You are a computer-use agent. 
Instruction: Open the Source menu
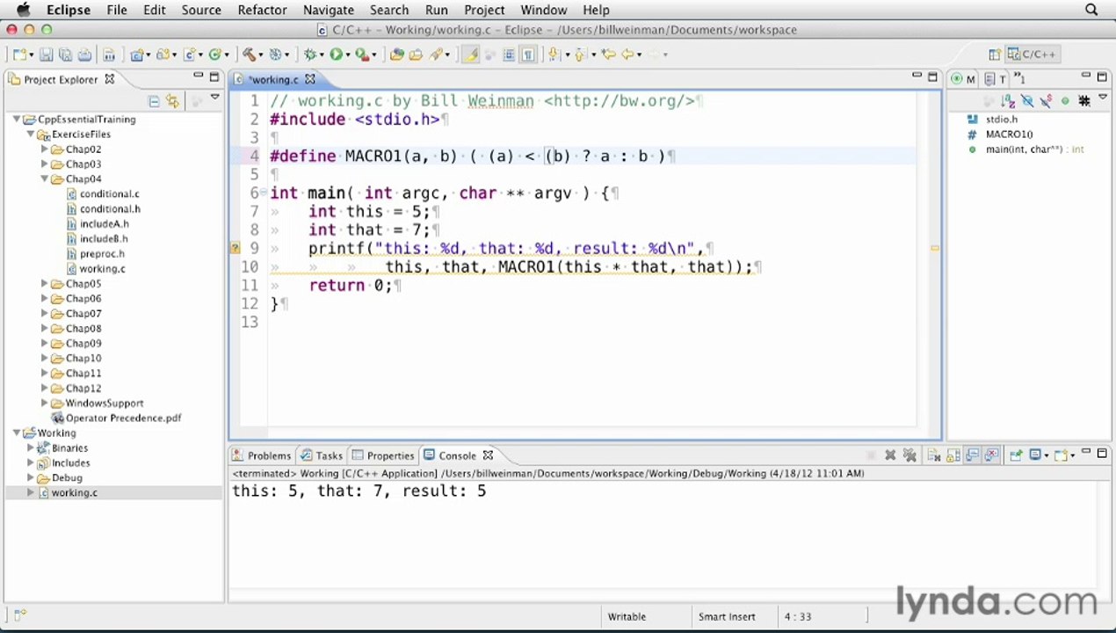pos(201,10)
